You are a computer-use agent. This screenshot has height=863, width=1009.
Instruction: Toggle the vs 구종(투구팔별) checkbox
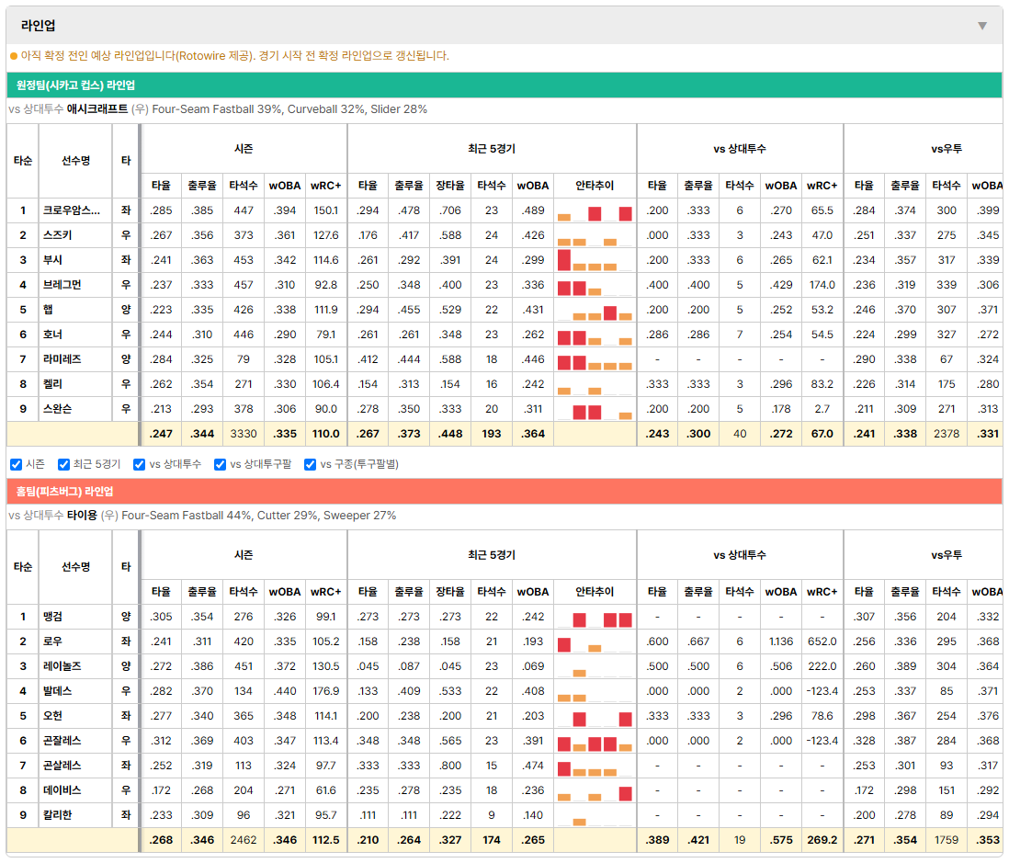point(311,465)
